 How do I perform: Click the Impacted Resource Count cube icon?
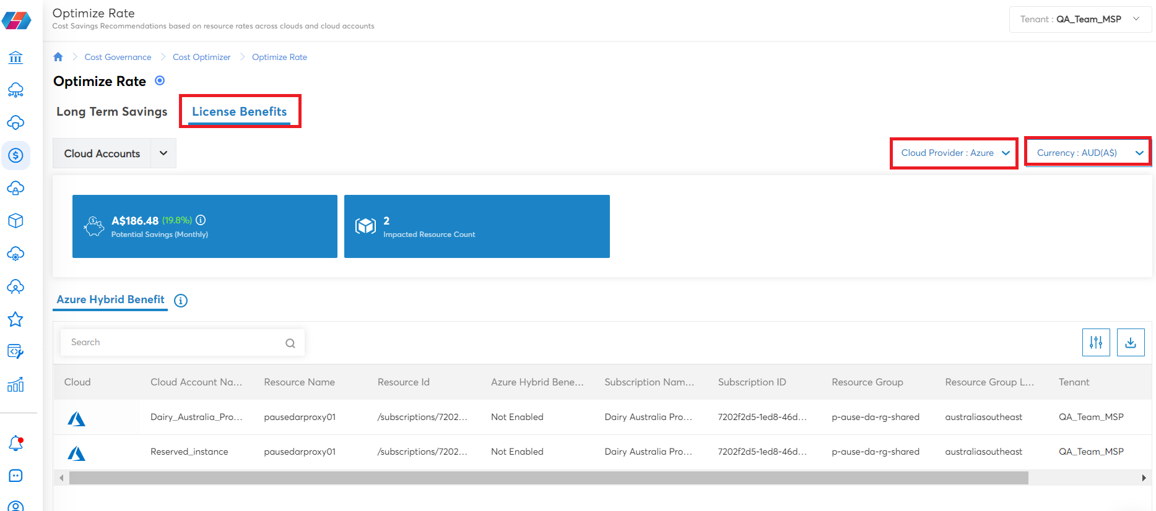coord(365,226)
